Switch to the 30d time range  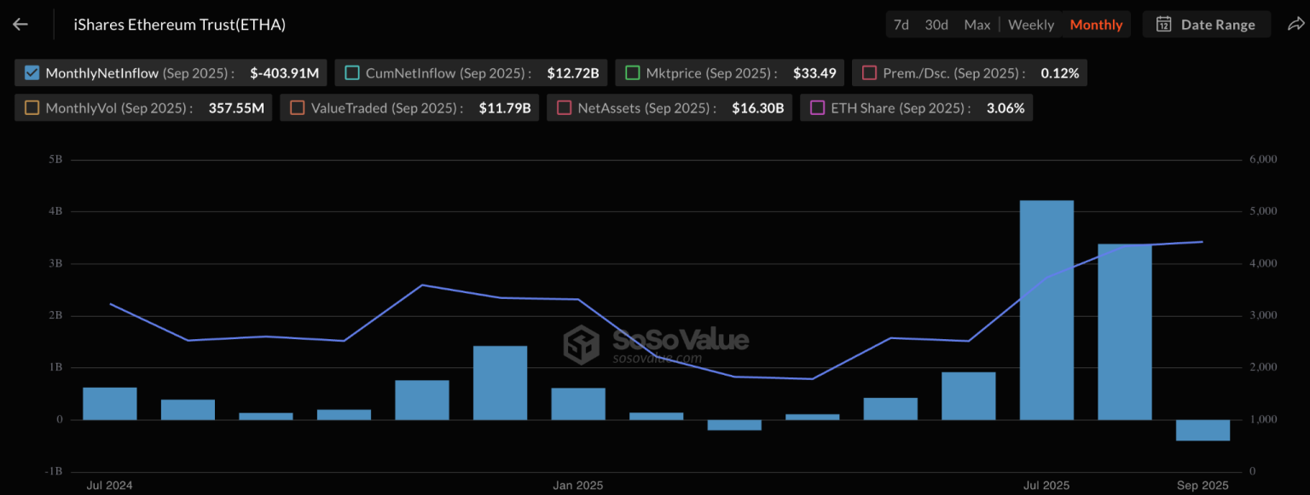pyautogui.click(x=936, y=25)
